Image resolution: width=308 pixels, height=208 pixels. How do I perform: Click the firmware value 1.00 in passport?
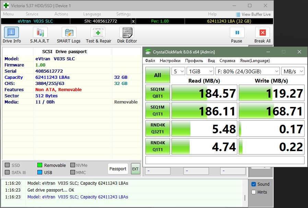coord(40,65)
